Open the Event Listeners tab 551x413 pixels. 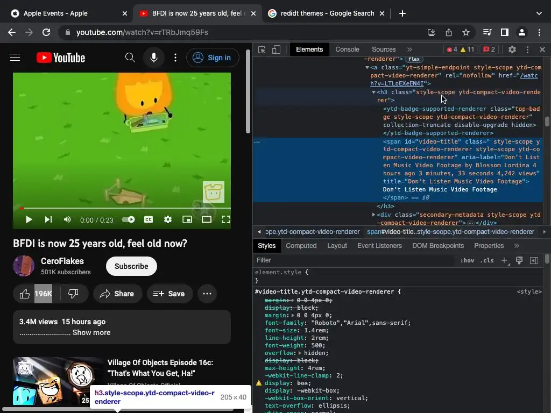[379, 246]
